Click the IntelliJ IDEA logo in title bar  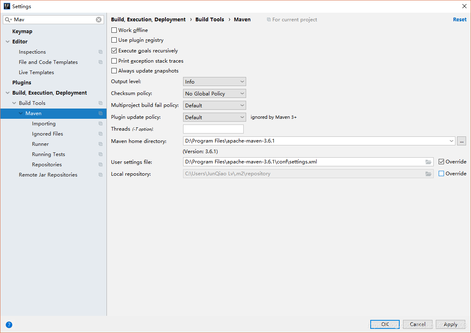tap(7, 6)
